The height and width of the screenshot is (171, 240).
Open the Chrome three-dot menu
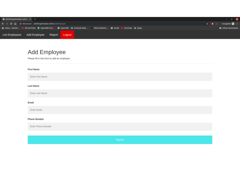(x=237, y=24)
